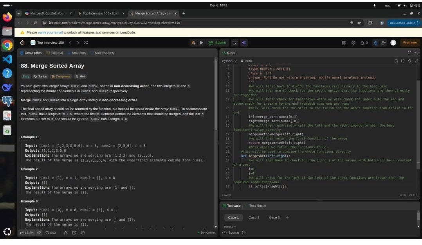Go to the previous question arrow
422x245 pixels.
70,43
